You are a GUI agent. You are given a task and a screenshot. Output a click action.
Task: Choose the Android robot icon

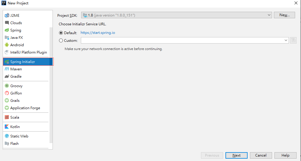pyautogui.click(x=7, y=45)
